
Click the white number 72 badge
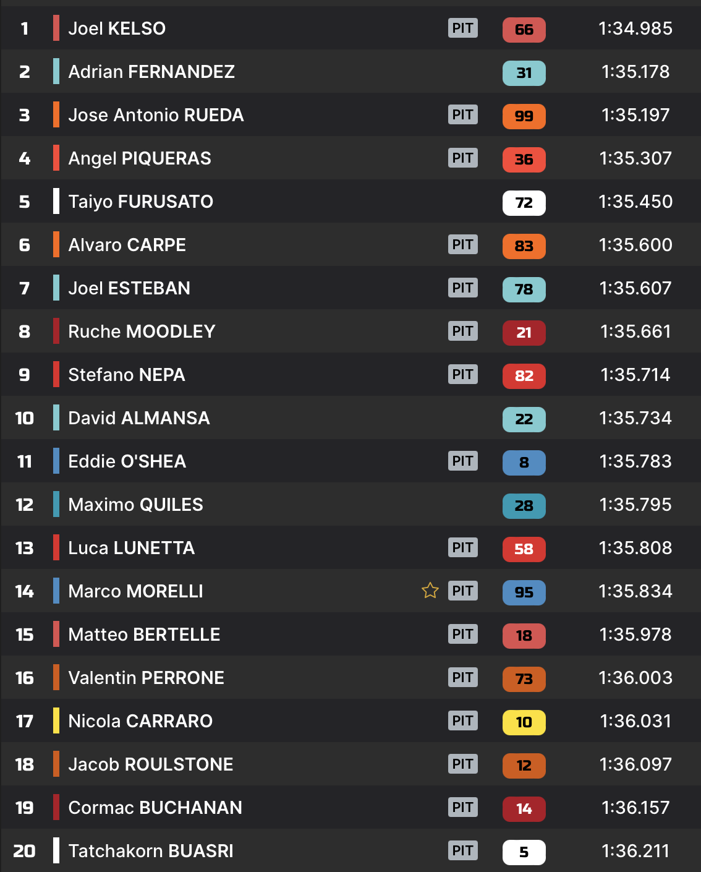tap(524, 202)
